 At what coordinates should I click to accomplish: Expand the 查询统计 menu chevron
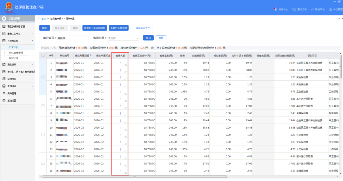[x=32, y=86]
